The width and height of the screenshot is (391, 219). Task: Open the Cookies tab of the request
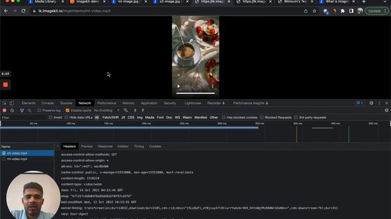point(155,146)
